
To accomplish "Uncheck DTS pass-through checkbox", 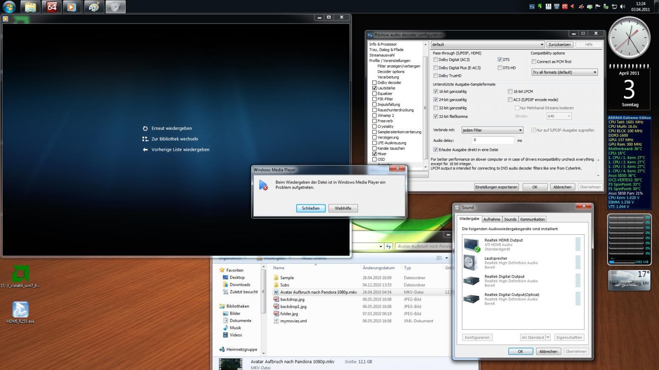I will tap(500, 60).
